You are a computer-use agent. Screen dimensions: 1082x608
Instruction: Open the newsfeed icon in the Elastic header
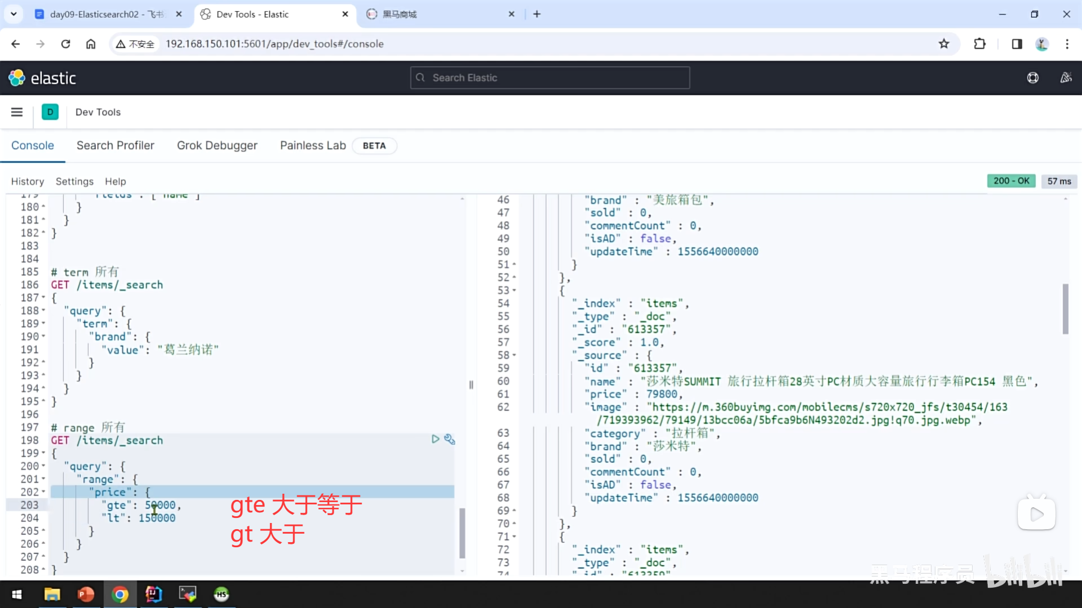pyautogui.click(x=1066, y=78)
